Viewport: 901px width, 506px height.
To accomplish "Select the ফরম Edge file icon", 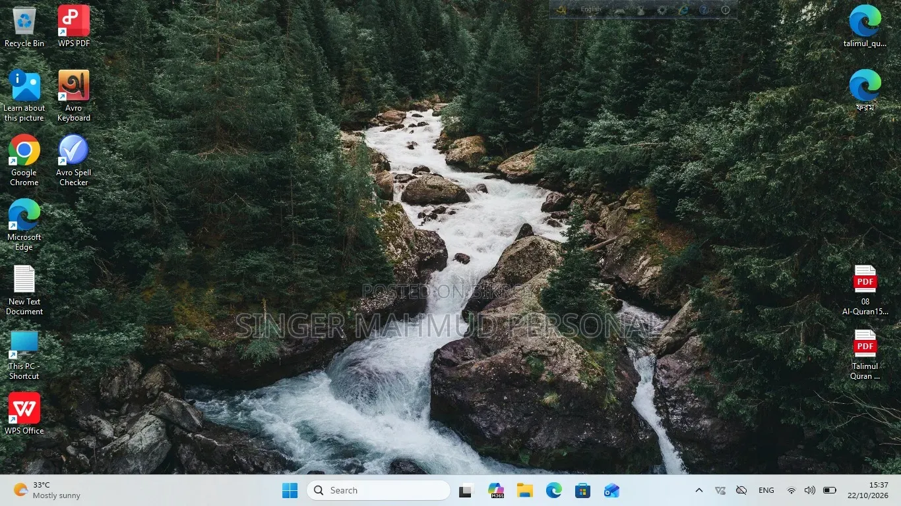I will point(865,91).
